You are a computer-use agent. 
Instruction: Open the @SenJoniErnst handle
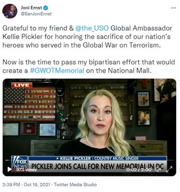(x=36, y=14)
